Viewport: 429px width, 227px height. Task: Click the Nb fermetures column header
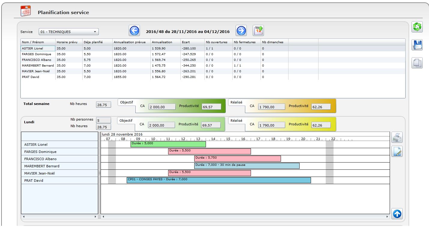246,42
